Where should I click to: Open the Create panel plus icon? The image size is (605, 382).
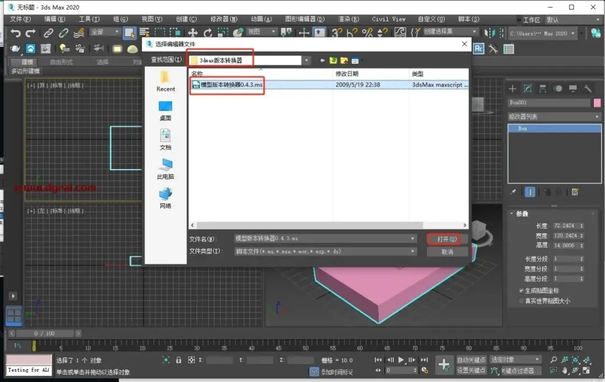tap(513, 88)
